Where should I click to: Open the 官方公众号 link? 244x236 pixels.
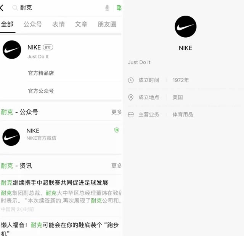click(41, 91)
